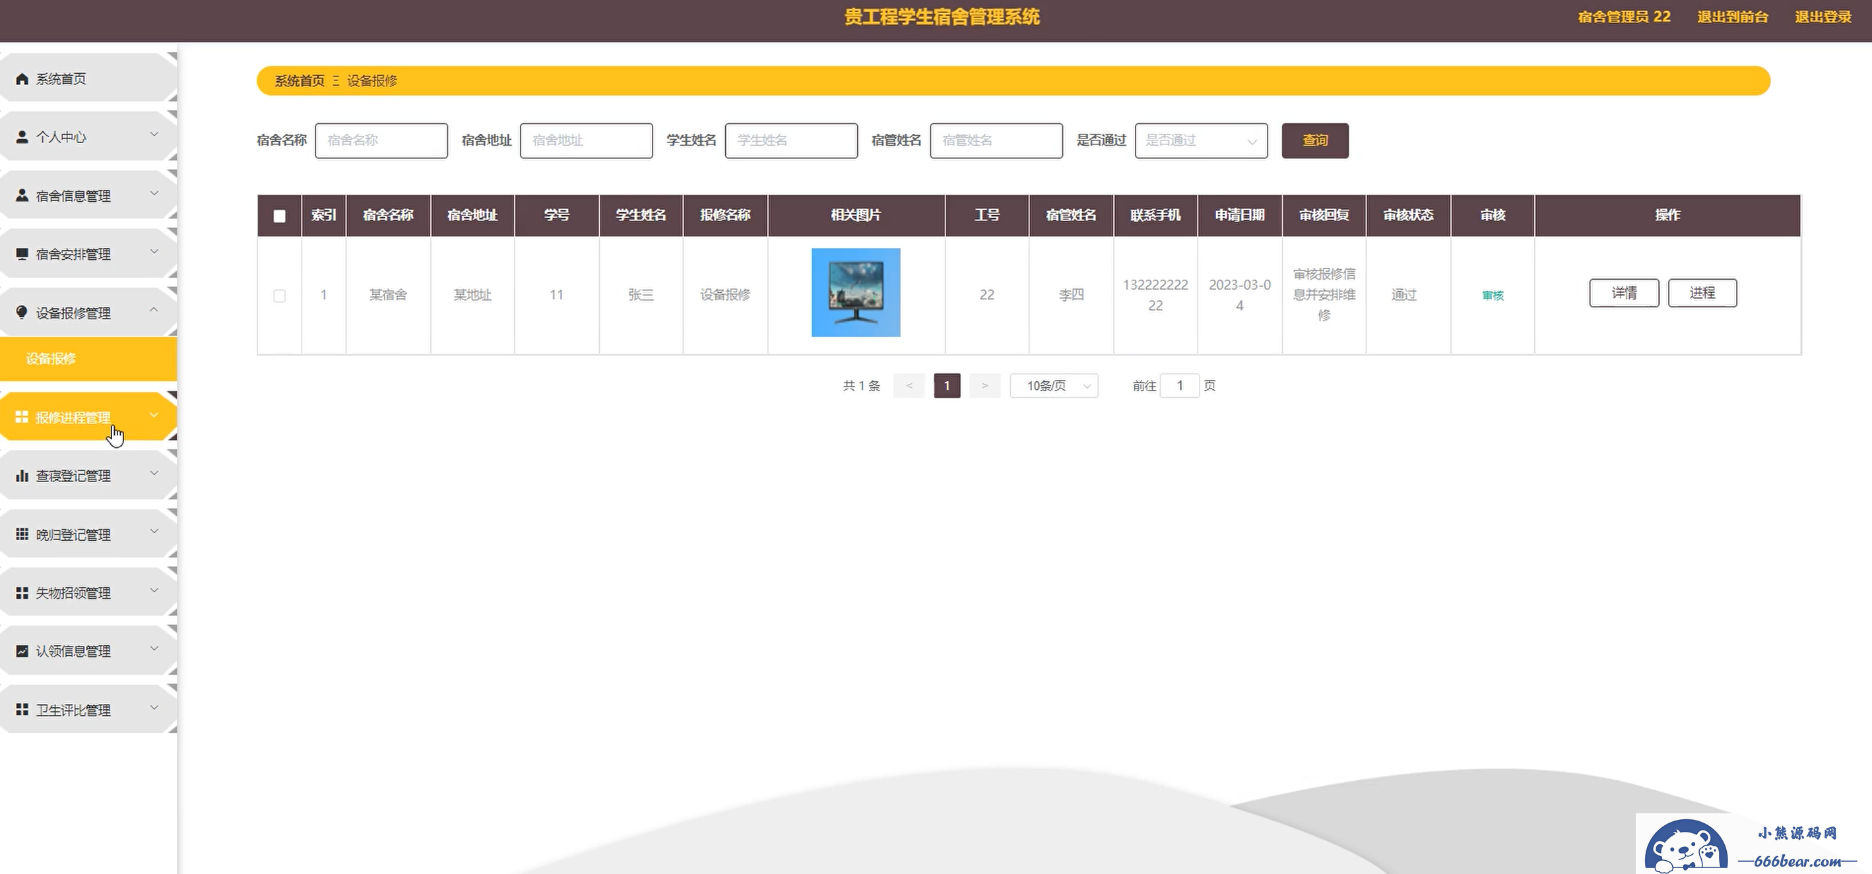The image size is (1872, 874).
Task: Check the row checkbox for 某宿舍
Action: pyautogui.click(x=279, y=296)
